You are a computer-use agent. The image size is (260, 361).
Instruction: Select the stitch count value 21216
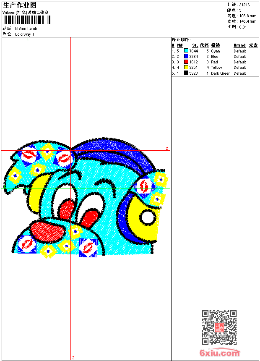[244, 5]
